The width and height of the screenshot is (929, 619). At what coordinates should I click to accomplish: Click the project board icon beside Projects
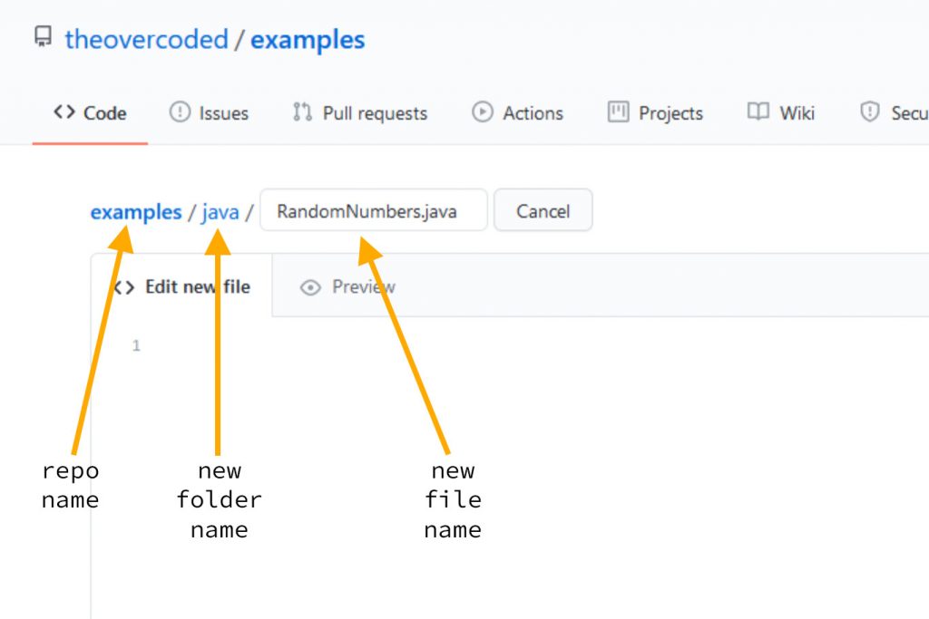click(618, 112)
